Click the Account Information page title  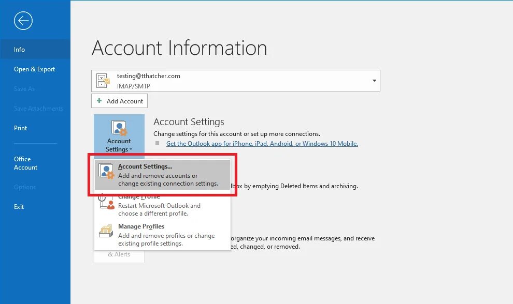tap(179, 48)
